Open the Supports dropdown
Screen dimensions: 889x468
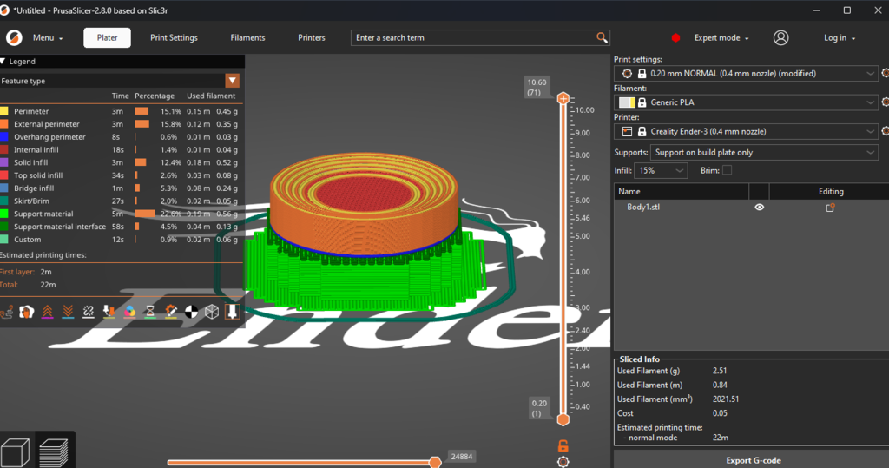coord(764,152)
